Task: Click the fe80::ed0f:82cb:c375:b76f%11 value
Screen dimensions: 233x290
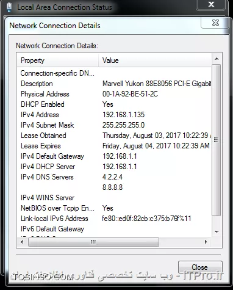Action: coord(146,219)
